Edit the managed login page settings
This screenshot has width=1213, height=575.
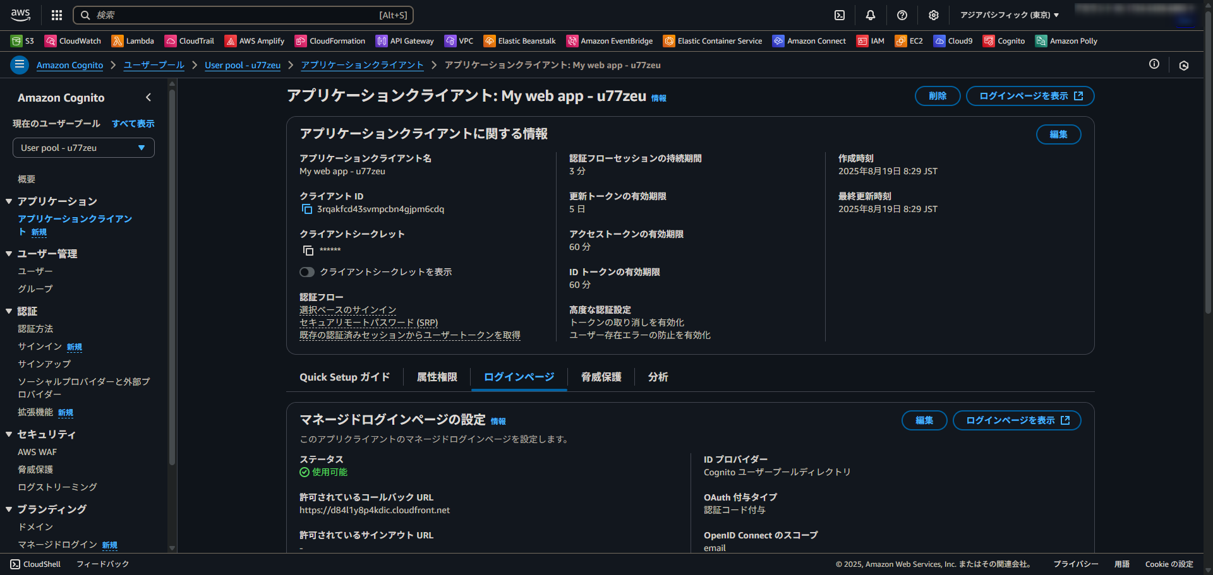click(924, 420)
